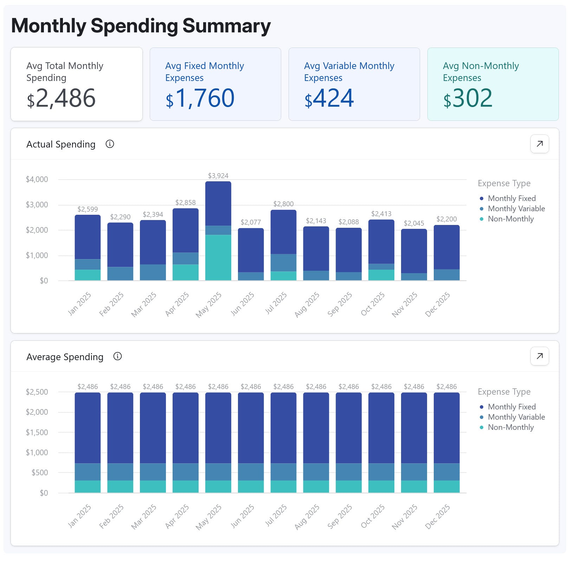This screenshot has height=564, width=574.
Task: Toggle Monthly Fixed in Average Spending legend
Action: [511, 407]
